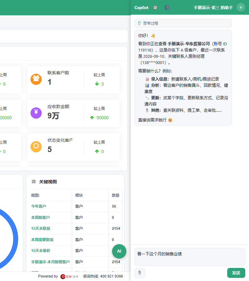This screenshot has height=281, width=249.
Task: Start a new chat with plus icon
Action: (x=241, y=7)
